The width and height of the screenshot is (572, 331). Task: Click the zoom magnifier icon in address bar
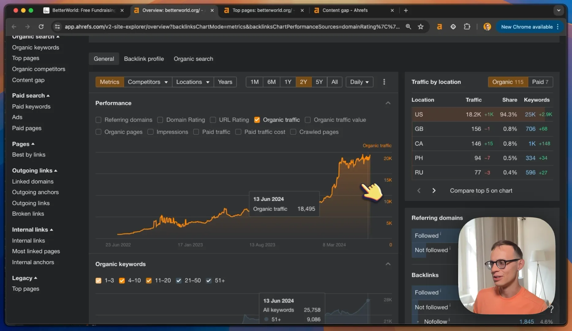[408, 27]
